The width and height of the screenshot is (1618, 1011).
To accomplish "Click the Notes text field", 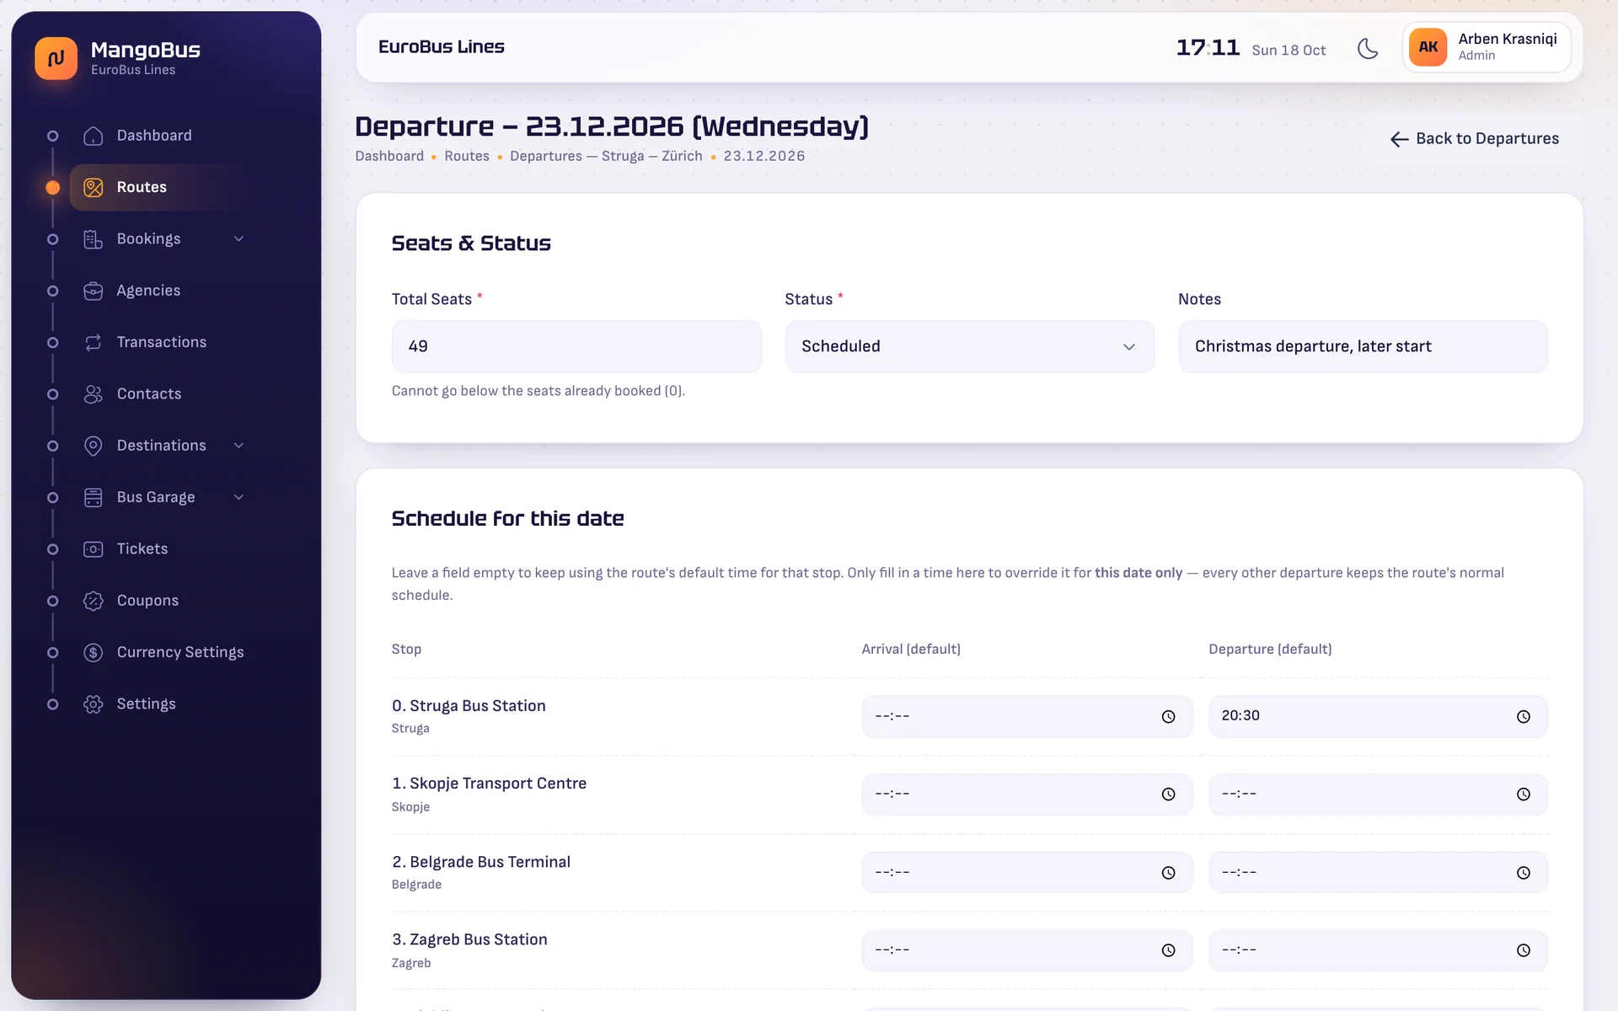I will [1363, 346].
